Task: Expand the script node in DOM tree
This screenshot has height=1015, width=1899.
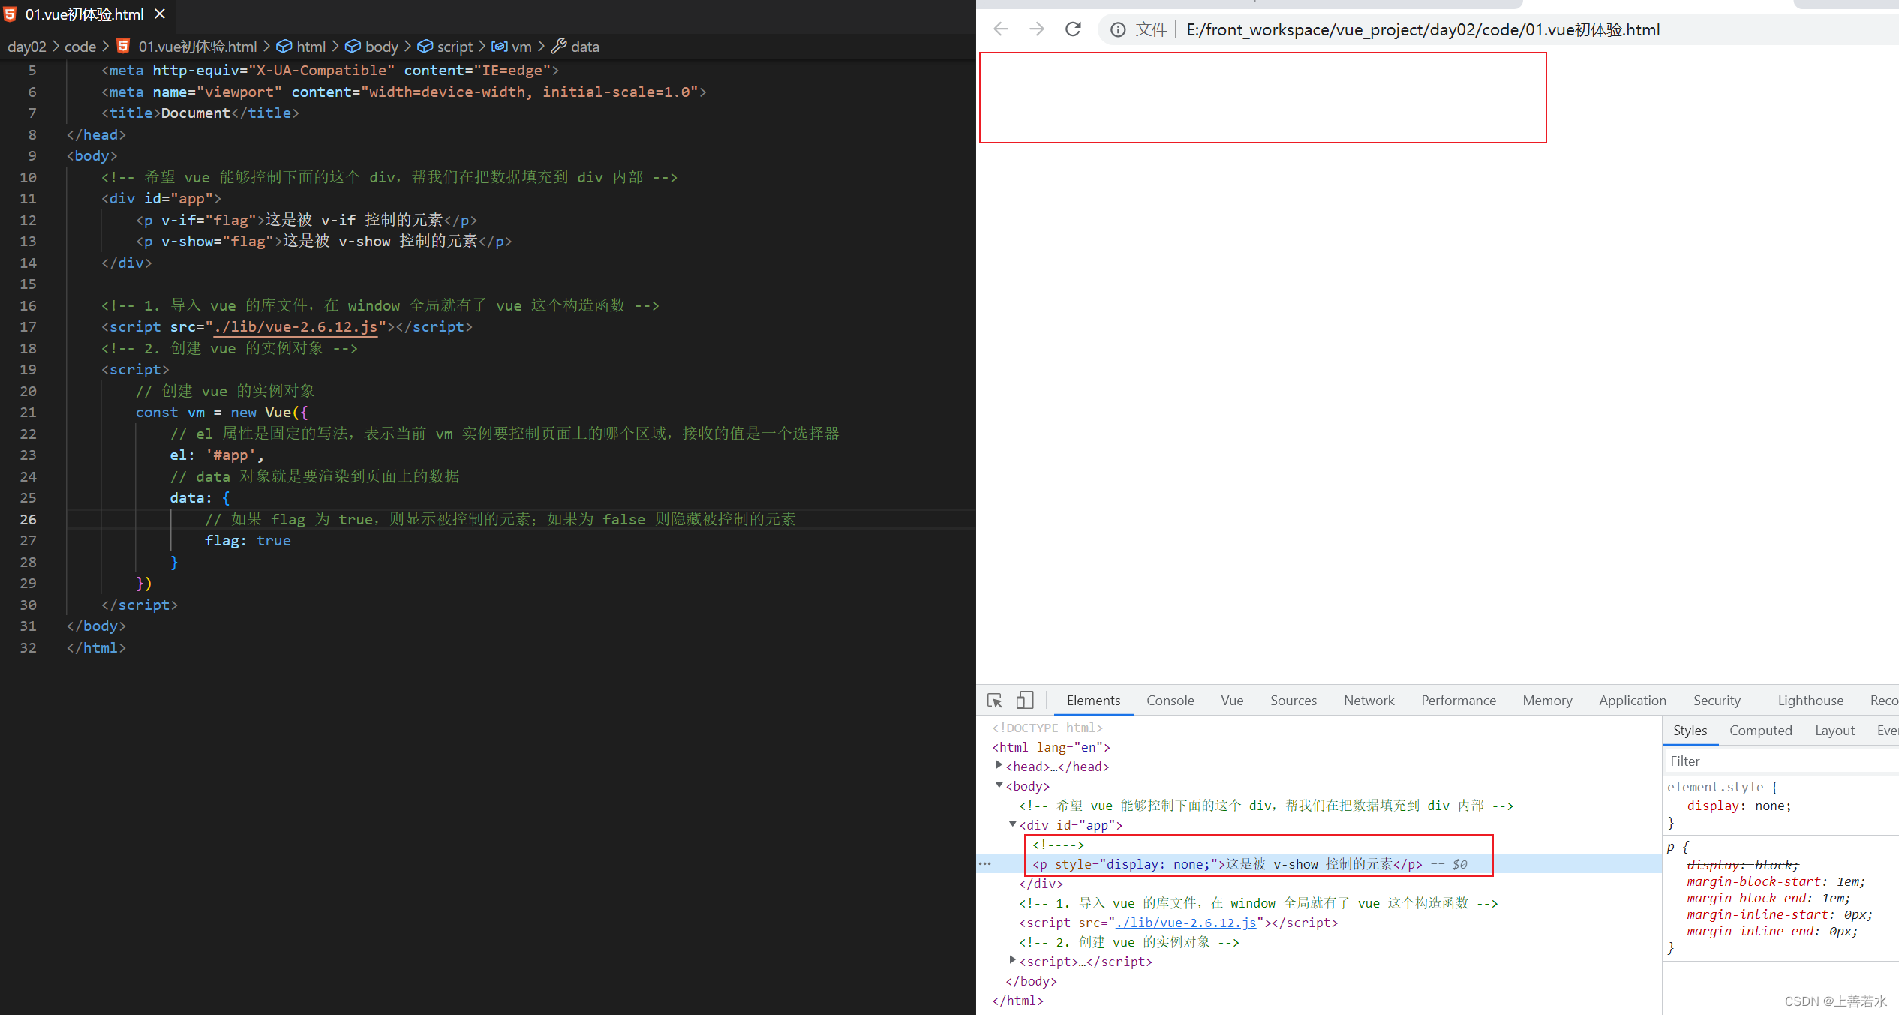Action: click(x=1012, y=961)
